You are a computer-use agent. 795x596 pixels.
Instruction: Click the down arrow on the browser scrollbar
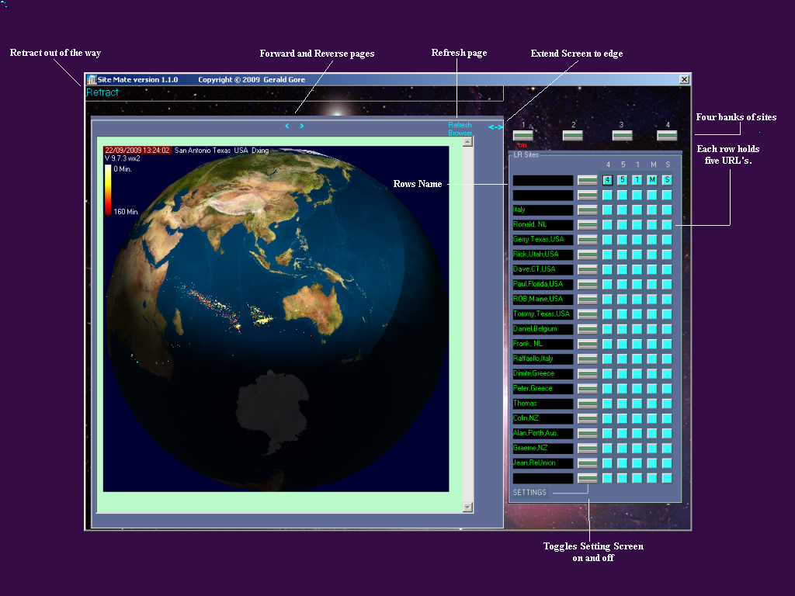point(468,508)
